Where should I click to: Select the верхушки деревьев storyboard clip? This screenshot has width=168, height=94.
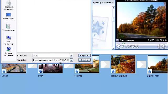pos(123,64)
